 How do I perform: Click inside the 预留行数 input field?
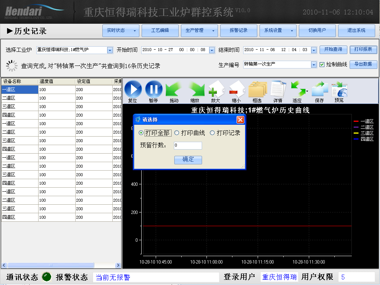tap(188, 145)
